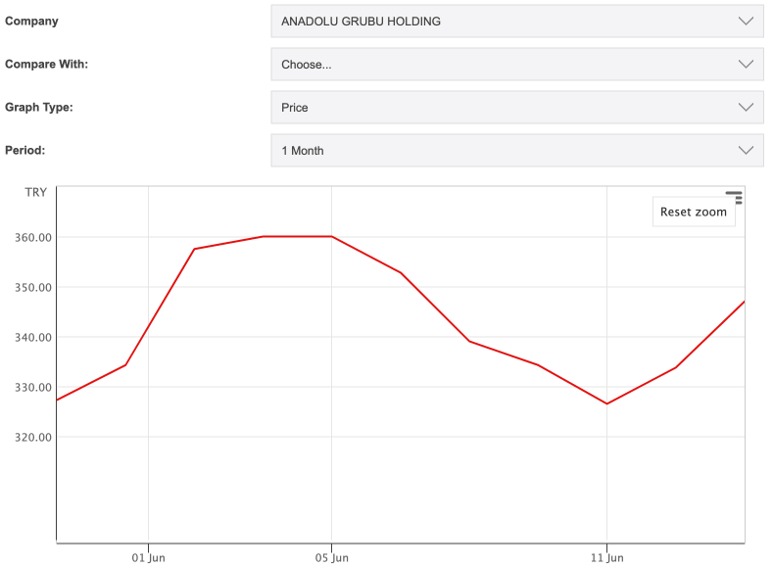This screenshot has width=773, height=568.
Task: Click the 01 Jun x-axis label
Action: pos(148,558)
